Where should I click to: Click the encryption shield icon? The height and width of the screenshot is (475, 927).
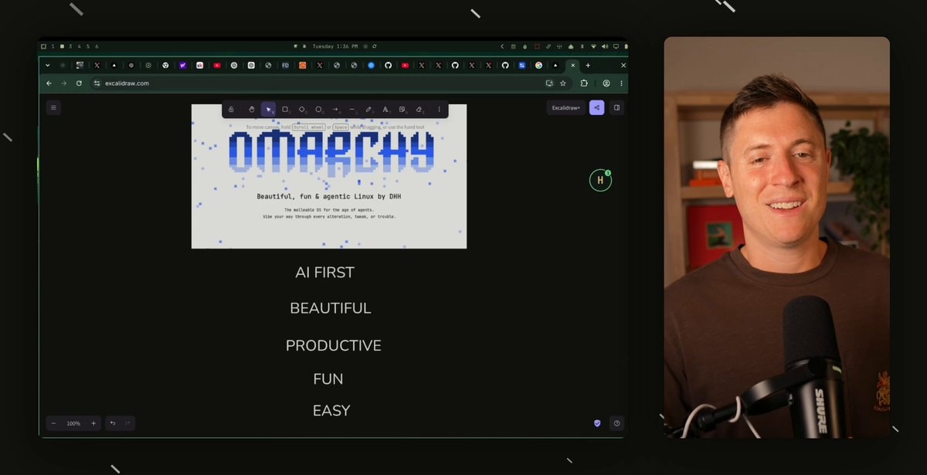tap(597, 423)
